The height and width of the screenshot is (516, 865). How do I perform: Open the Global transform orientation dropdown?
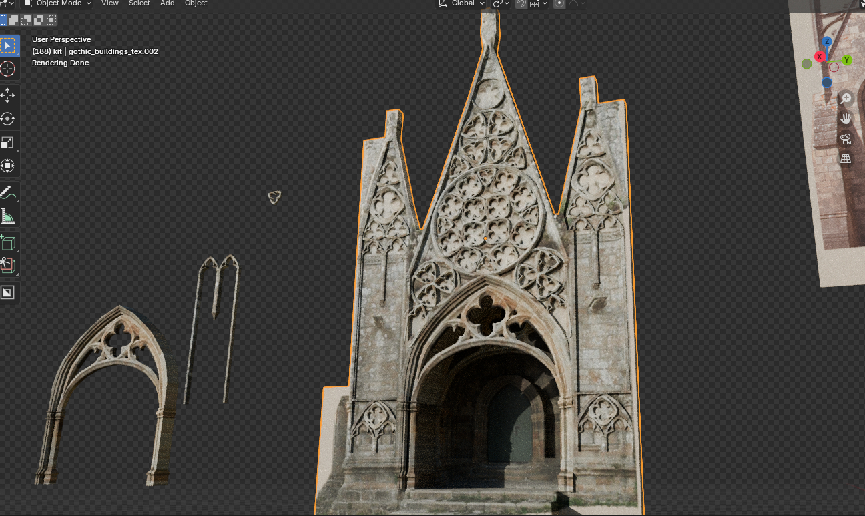[462, 3]
